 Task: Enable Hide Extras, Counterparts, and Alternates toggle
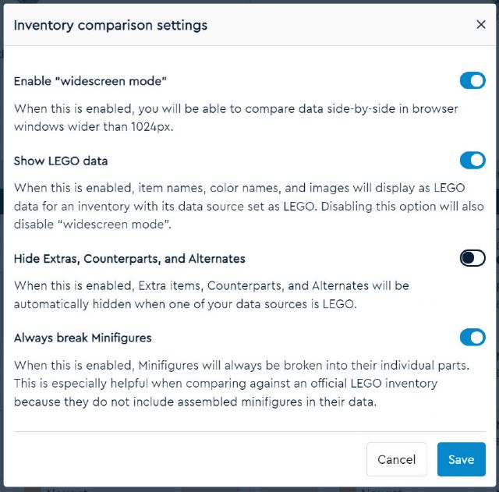(472, 258)
